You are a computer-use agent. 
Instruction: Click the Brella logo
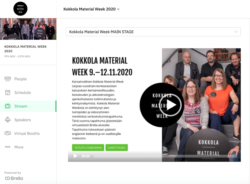pos(14,178)
